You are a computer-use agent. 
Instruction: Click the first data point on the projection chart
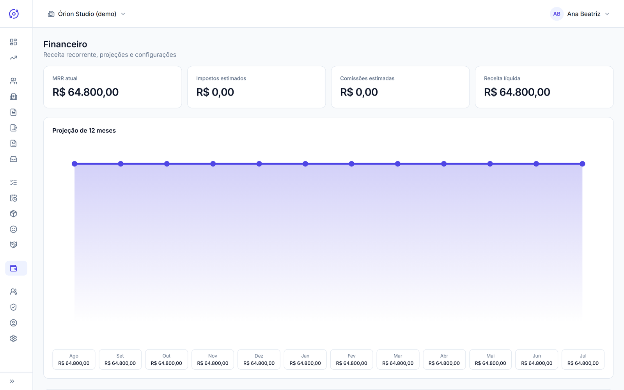click(74, 164)
